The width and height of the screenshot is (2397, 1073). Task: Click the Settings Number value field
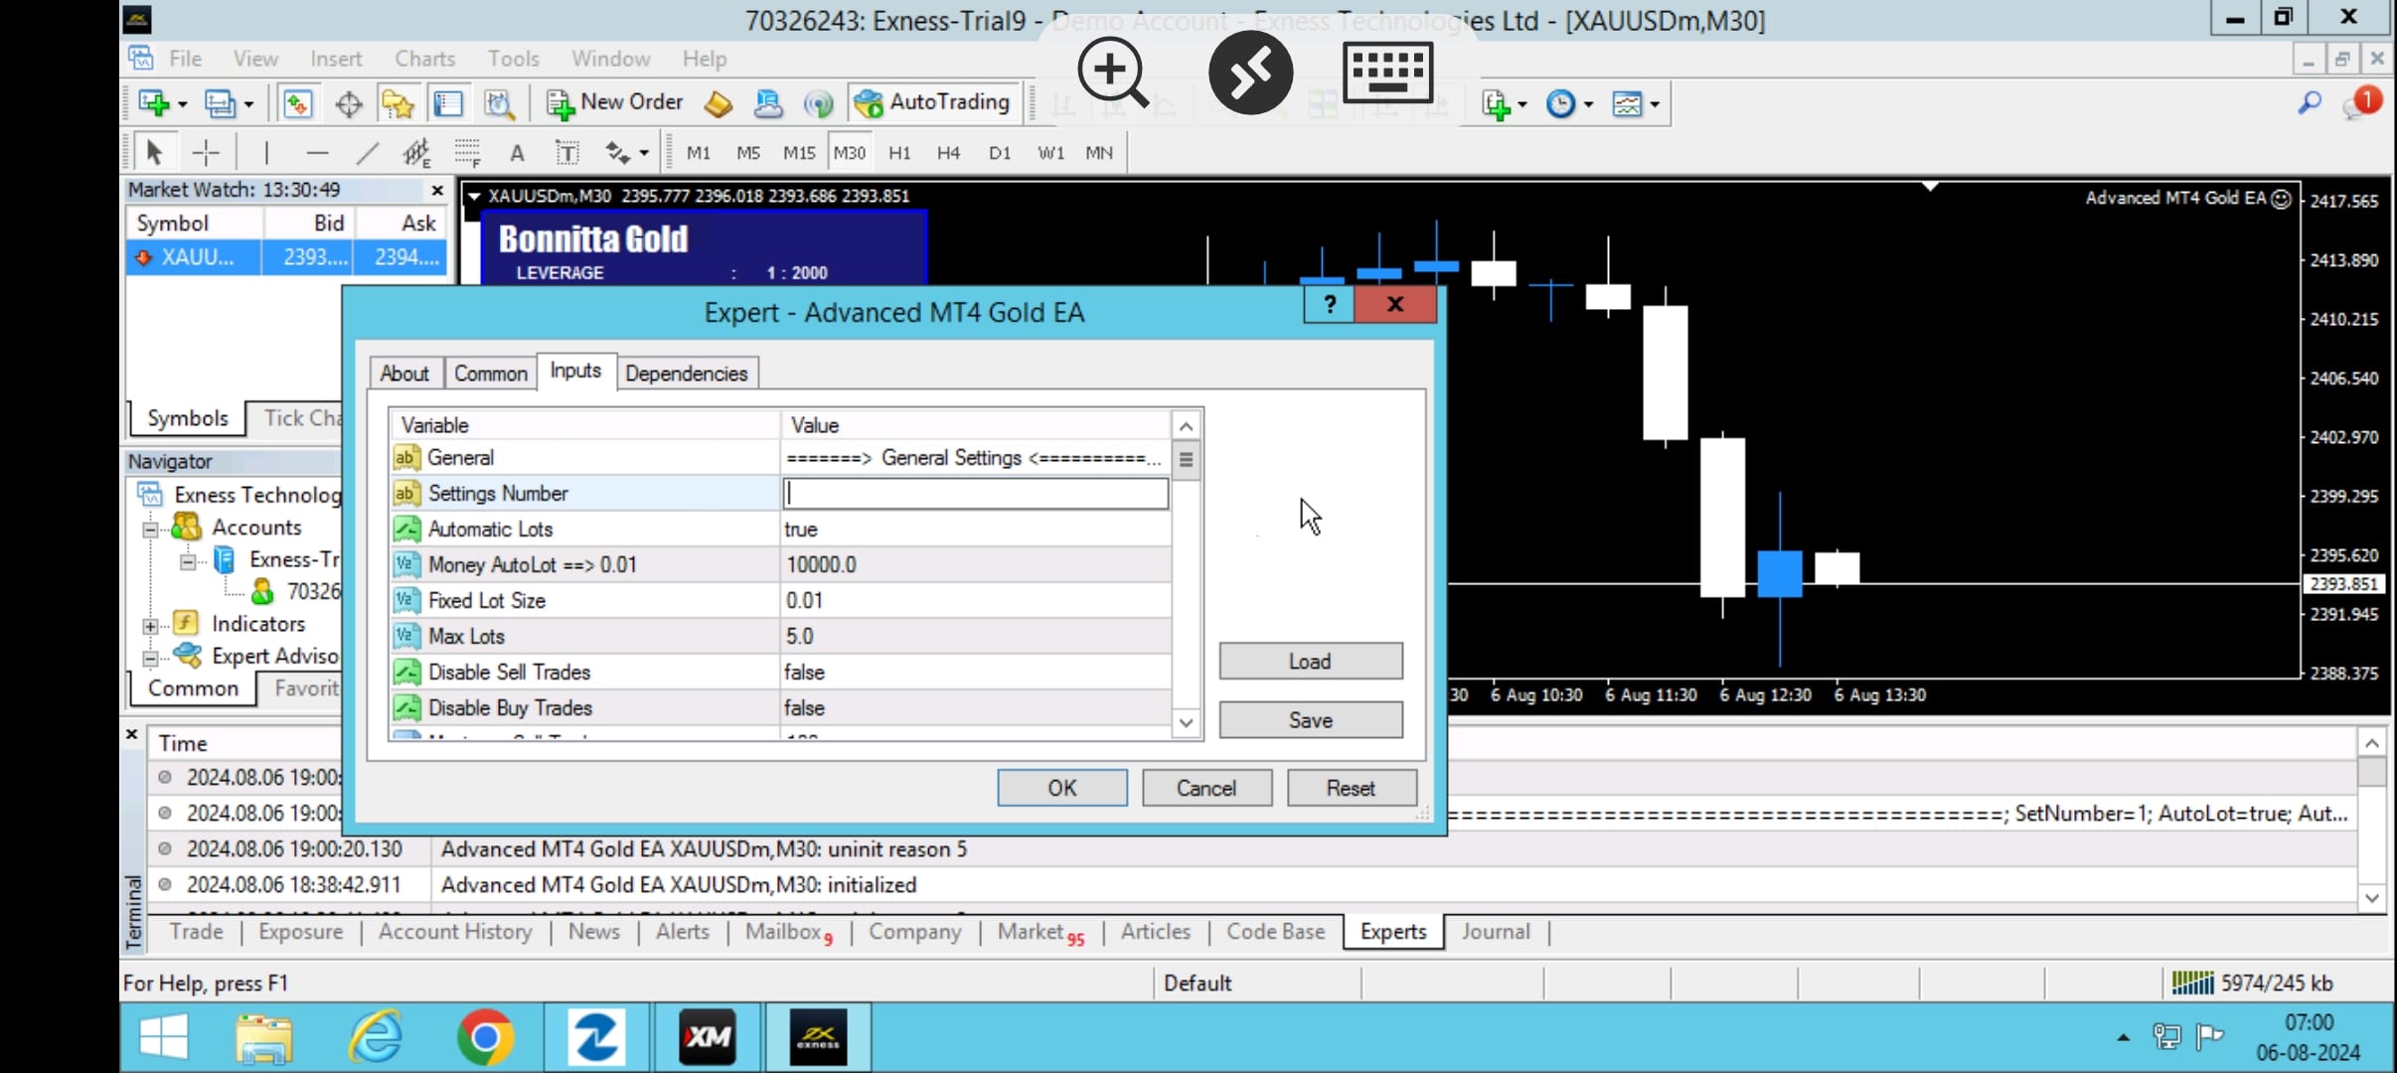[x=975, y=494]
